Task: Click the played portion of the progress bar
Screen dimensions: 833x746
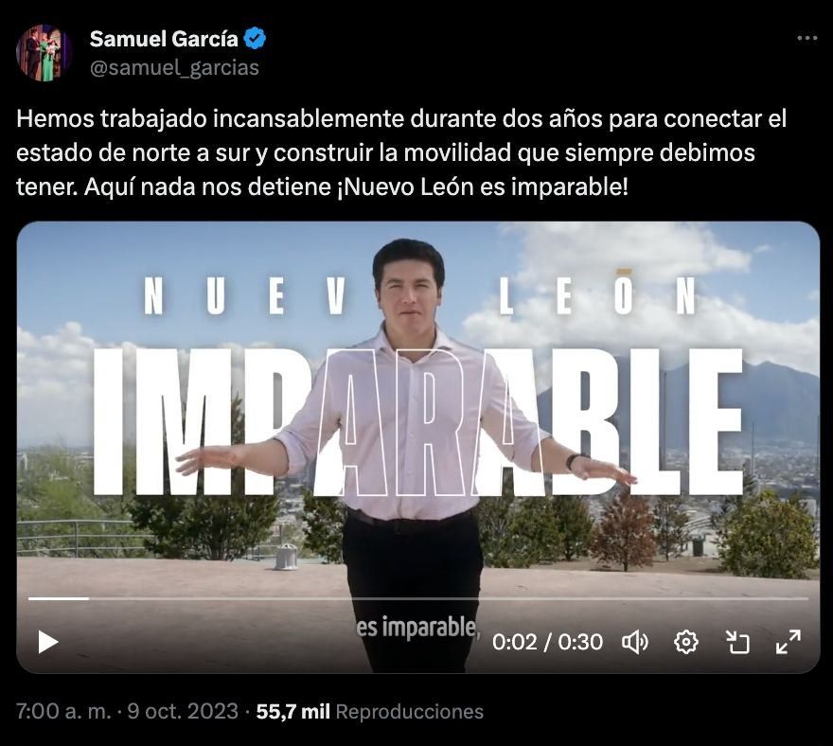Action: click(59, 599)
